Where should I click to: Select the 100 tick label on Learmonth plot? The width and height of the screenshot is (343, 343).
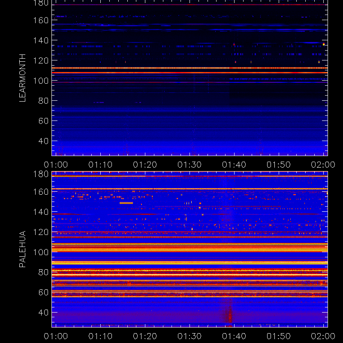(x=41, y=81)
